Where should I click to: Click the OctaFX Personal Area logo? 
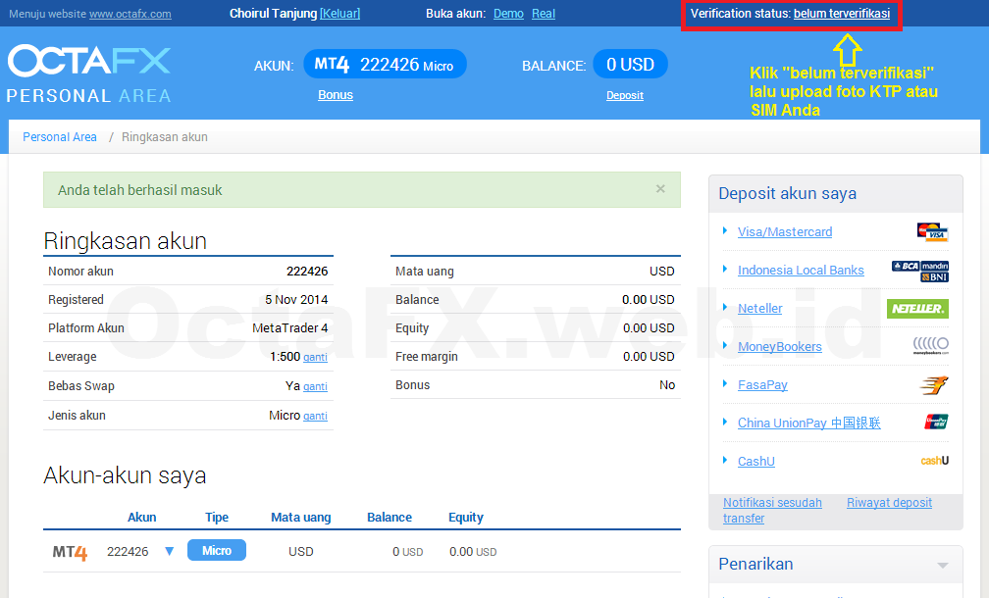[89, 74]
